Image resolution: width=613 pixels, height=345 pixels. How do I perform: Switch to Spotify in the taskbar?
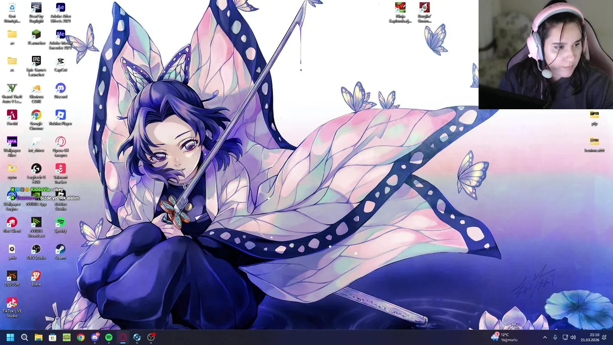coord(109,337)
